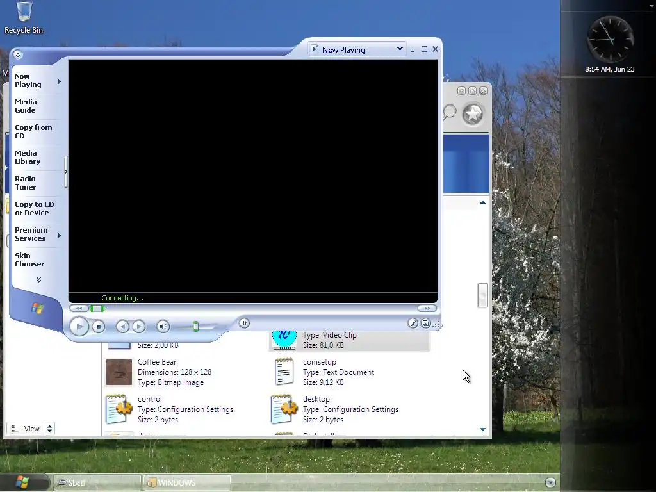
Task: Click the View stepper arrows
Action: point(50,429)
